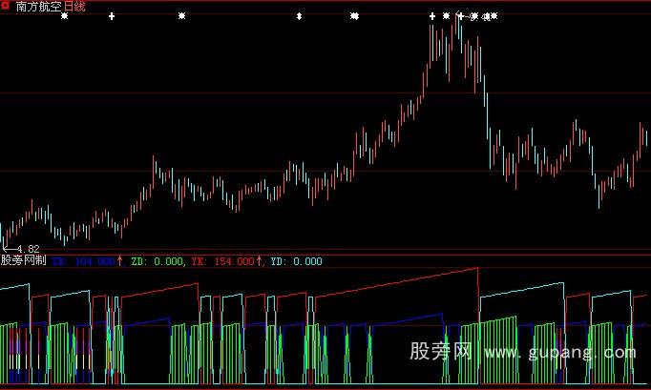Click the leftmost plus event marker
This screenshot has height=390, width=651.
point(112,16)
